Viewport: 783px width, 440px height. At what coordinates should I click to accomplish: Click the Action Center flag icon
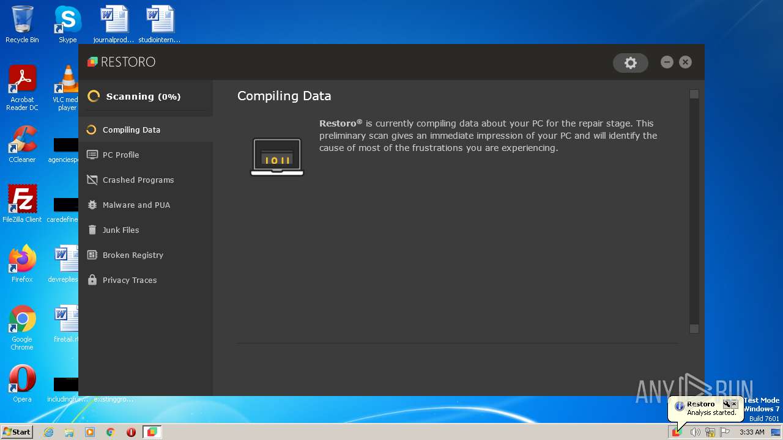tap(725, 432)
